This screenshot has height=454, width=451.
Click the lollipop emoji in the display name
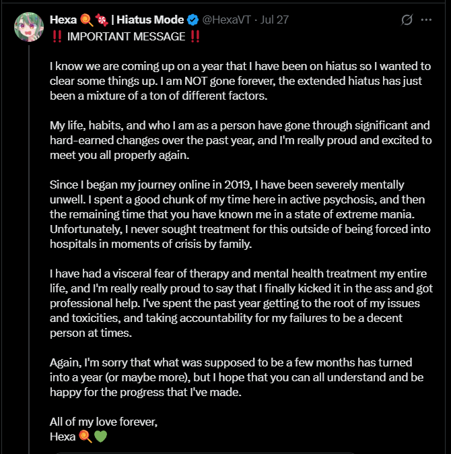86,20
